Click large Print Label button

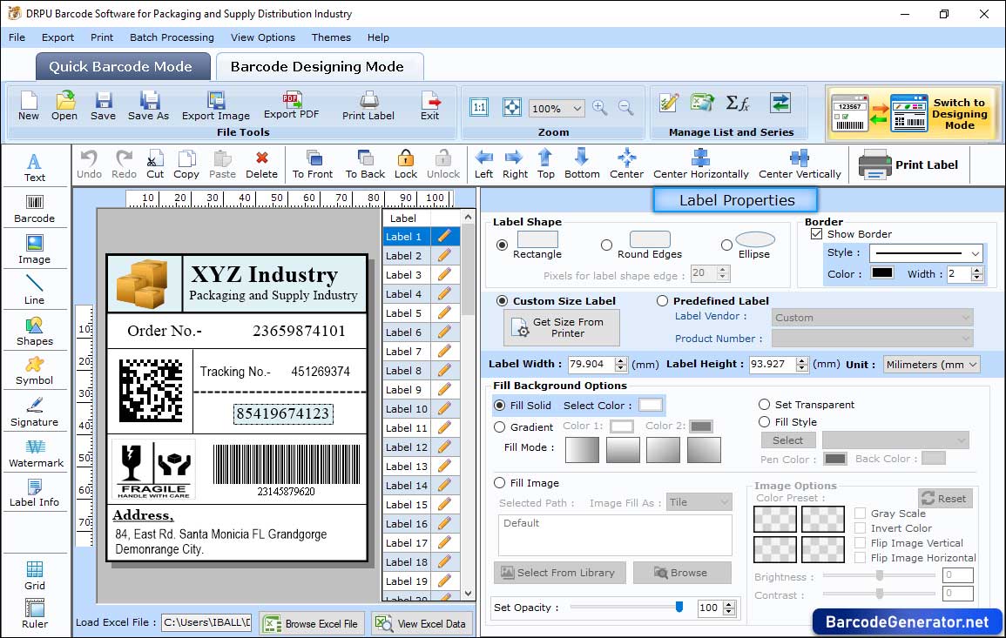(908, 165)
